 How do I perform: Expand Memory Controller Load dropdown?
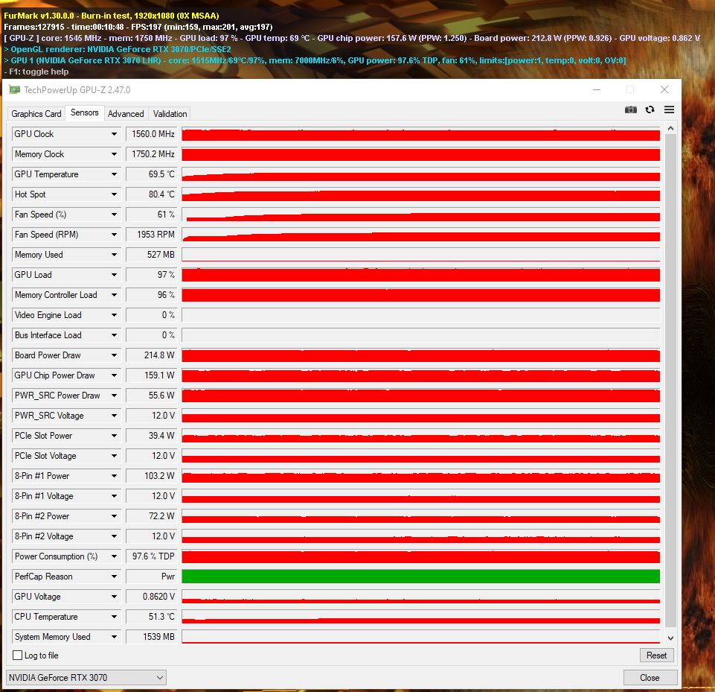pyautogui.click(x=114, y=295)
